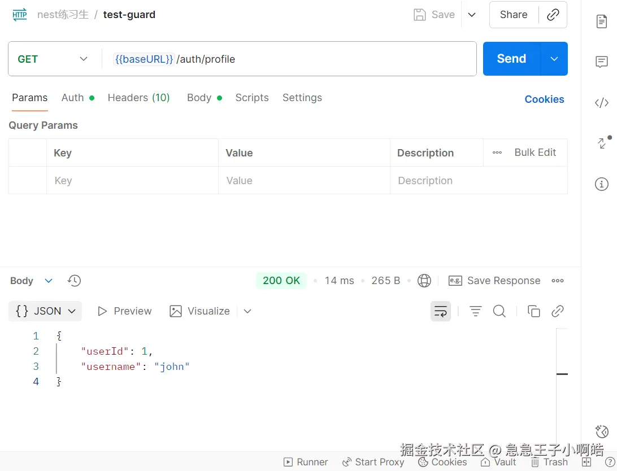This screenshot has height=471, width=617.
Task: Open response more options ellipsis
Action: [x=558, y=281]
